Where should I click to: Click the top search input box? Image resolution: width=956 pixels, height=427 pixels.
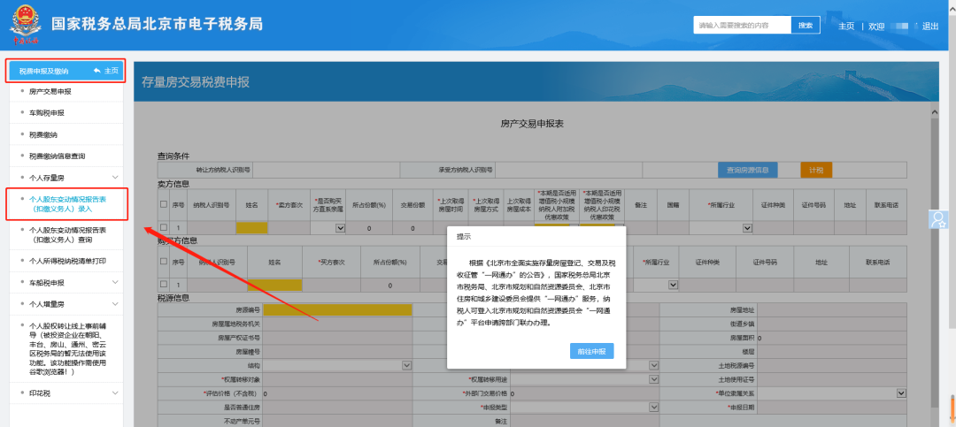pyautogui.click(x=742, y=26)
